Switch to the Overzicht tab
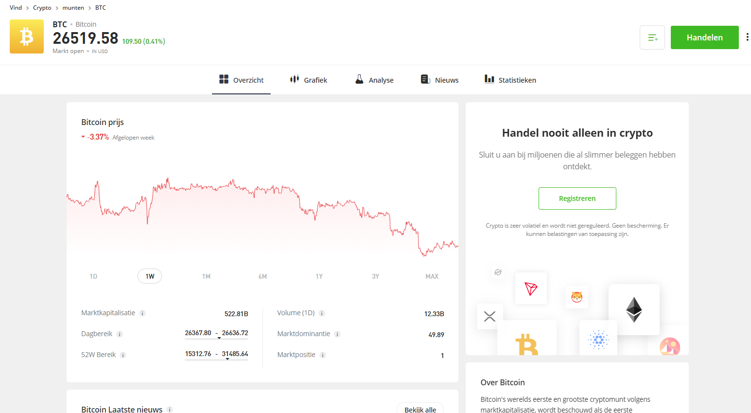Image resolution: width=751 pixels, height=413 pixels. 241,80
